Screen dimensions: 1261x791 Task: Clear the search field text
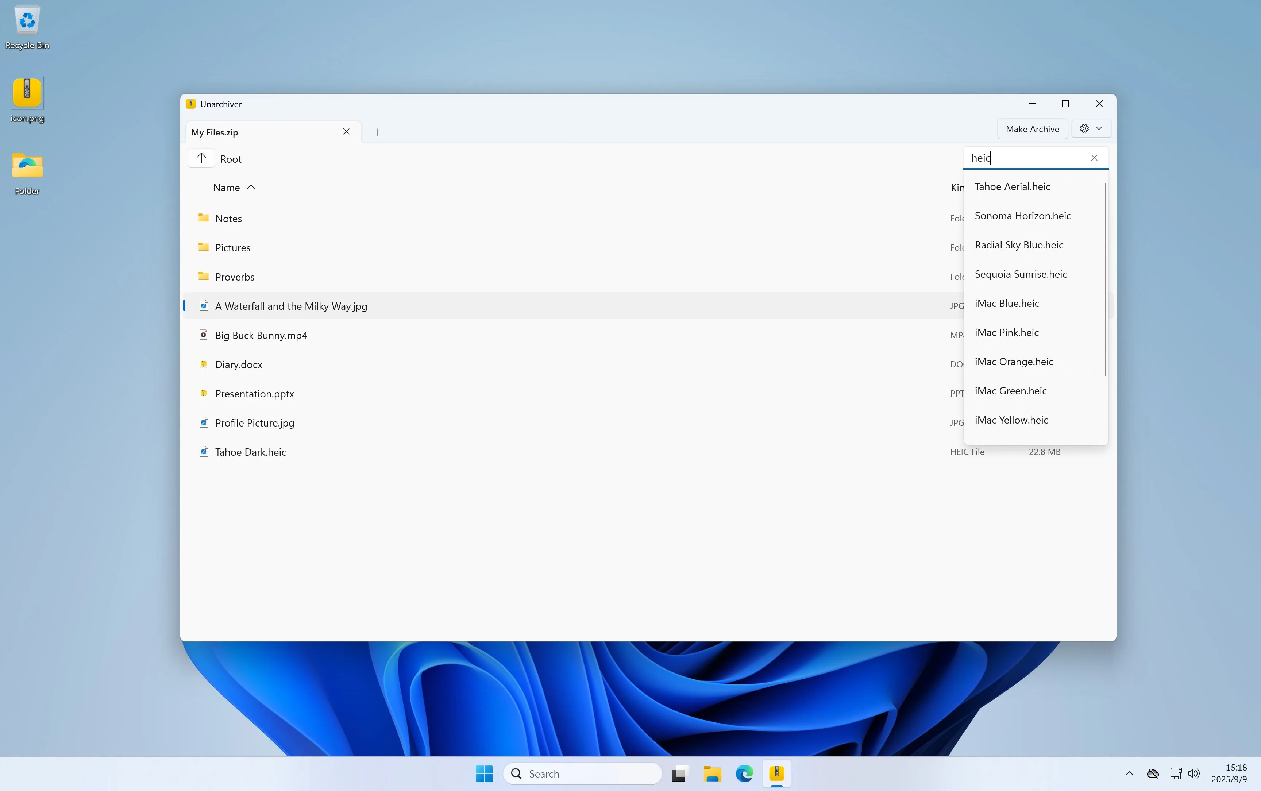coord(1094,158)
